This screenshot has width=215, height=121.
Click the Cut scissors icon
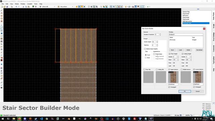23,7
